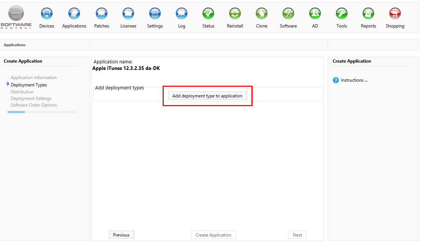The height and width of the screenshot is (242, 421).
Task: Open the red Shopping cart icon
Action: coord(395,14)
